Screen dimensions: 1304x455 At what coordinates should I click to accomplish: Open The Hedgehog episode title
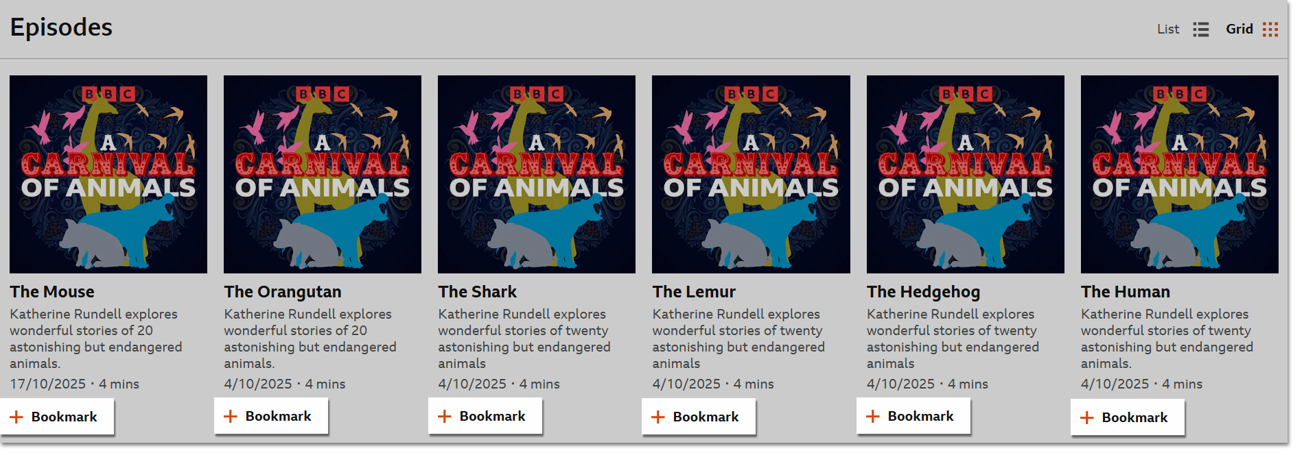pos(924,292)
